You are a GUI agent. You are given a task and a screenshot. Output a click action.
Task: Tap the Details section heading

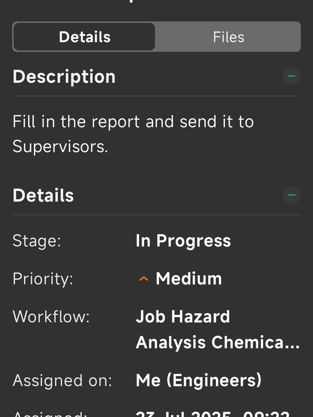click(x=43, y=196)
